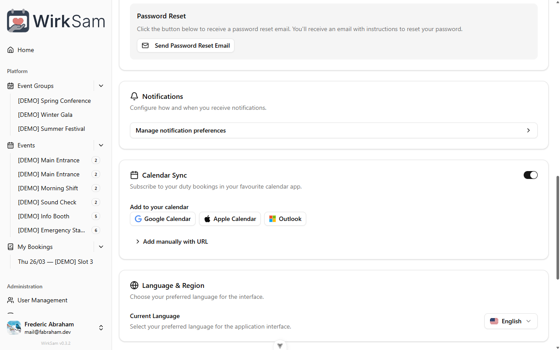
Task: Add to Outlook calendar
Action: [x=285, y=219]
